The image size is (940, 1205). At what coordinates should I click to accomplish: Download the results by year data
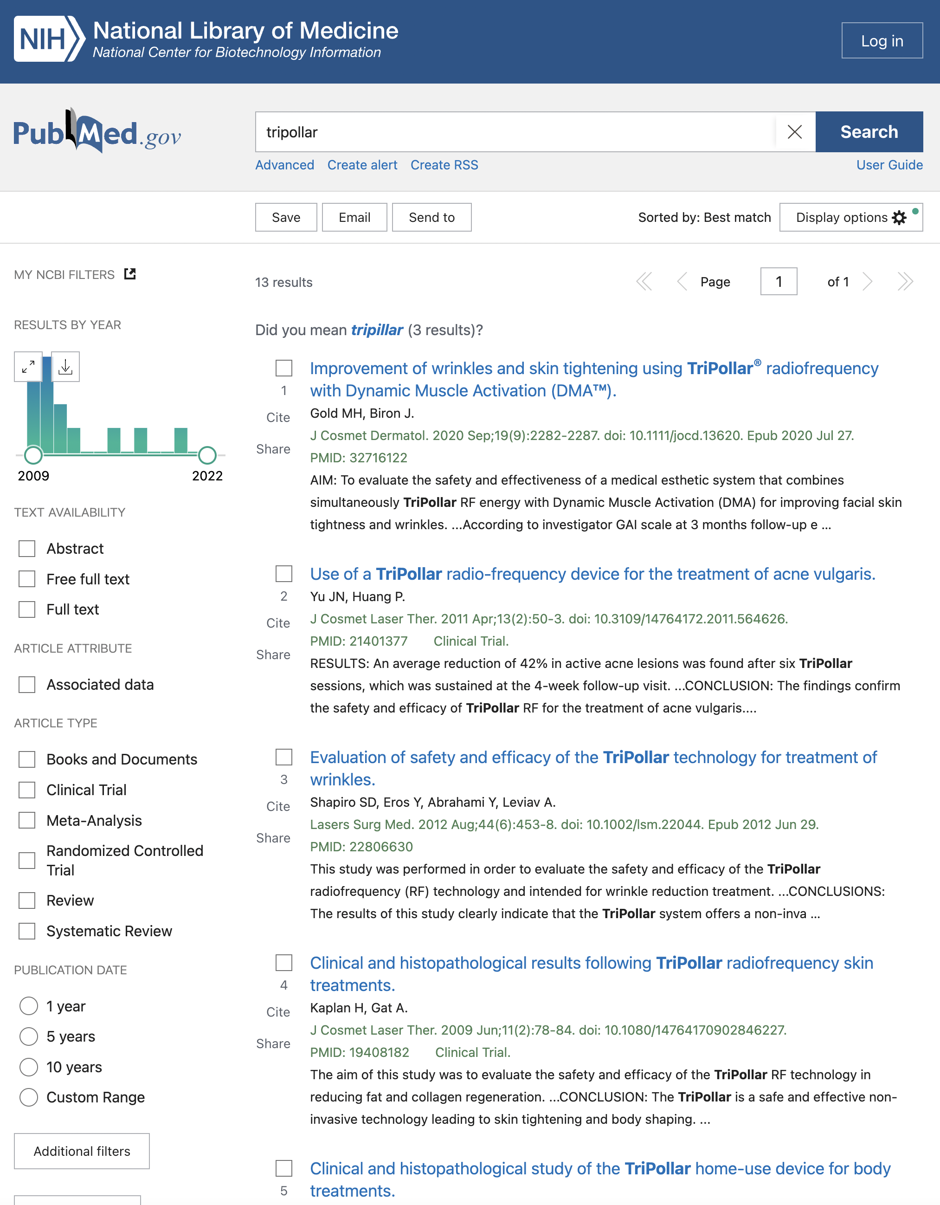pyautogui.click(x=65, y=366)
